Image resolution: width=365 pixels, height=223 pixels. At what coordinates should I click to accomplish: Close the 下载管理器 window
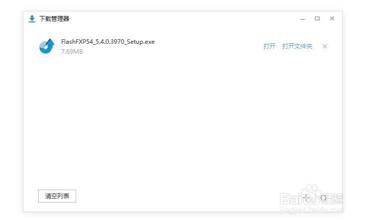tap(332, 18)
